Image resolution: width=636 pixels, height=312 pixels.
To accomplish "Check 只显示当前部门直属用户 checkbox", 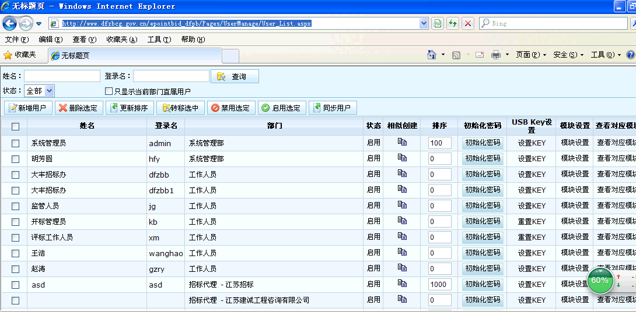I will 109,91.
